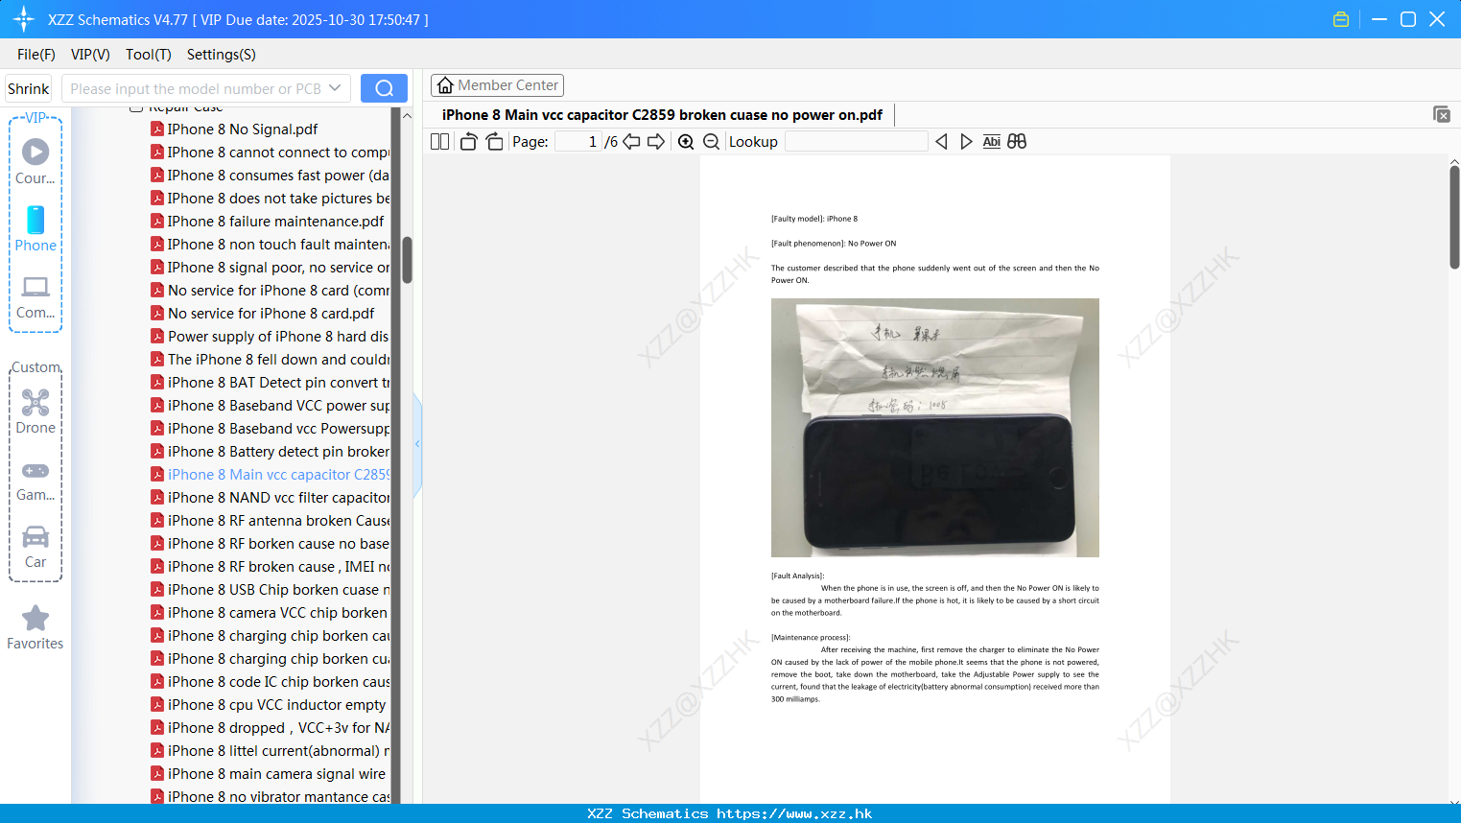Screen dimensions: 1461x823
Task: Collapse the file tree panel handle
Action: coord(417,444)
